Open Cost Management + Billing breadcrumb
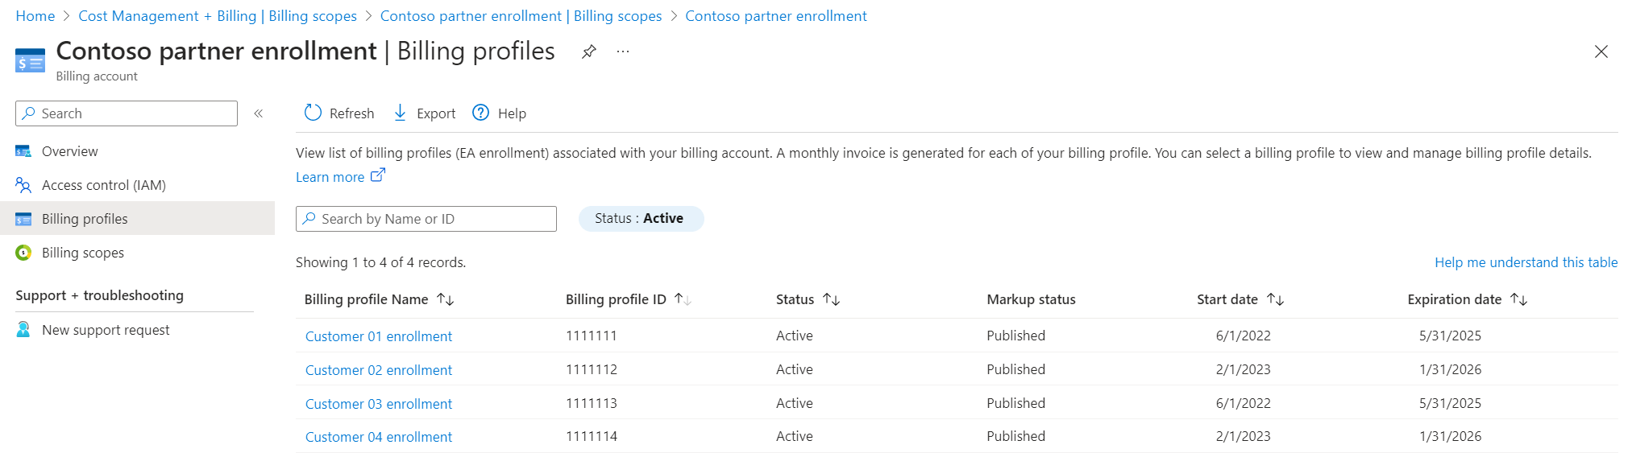The image size is (1632, 453). [x=218, y=16]
